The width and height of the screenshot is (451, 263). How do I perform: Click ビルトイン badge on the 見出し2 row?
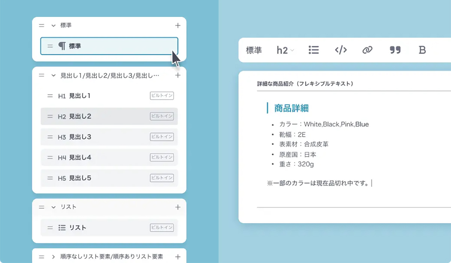click(x=162, y=116)
